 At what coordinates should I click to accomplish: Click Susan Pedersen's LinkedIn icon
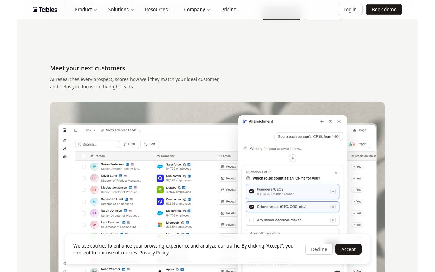point(127,164)
